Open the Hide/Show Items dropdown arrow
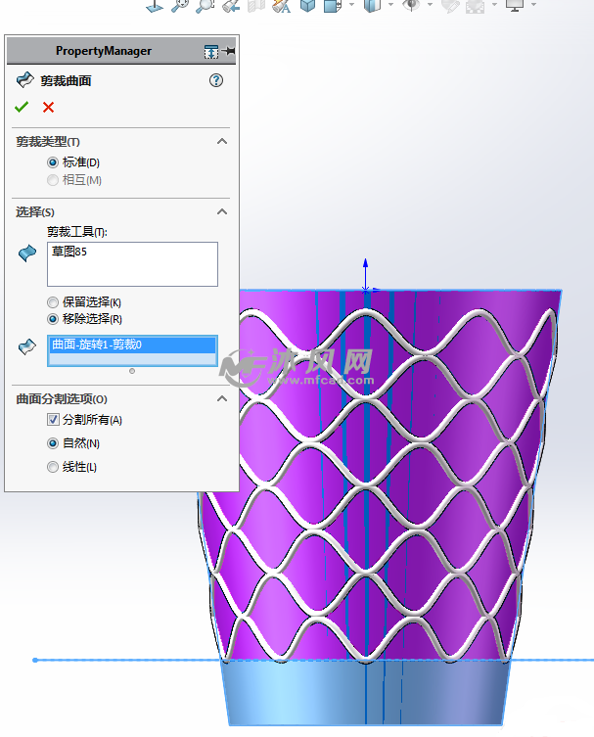Viewport: 594px width, 737px height. click(x=430, y=5)
